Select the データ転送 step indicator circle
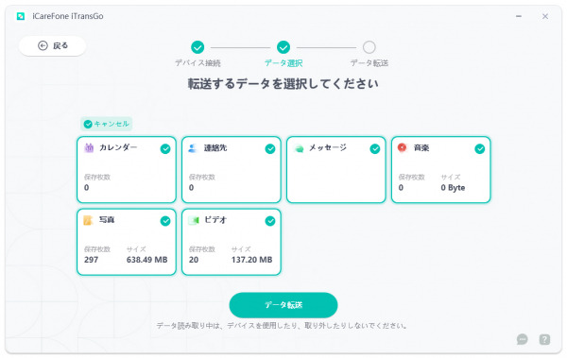The image size is (567, 358). click(369, 47)
